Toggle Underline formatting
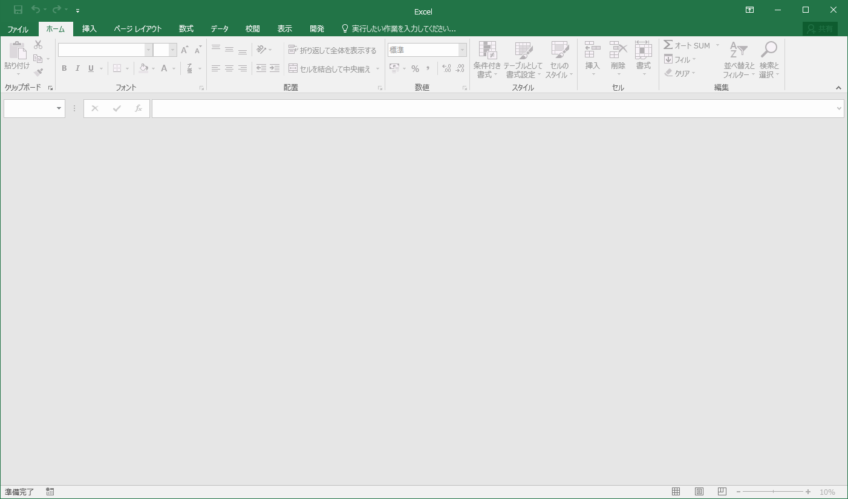This screenshot has height=499, width=848. [91, 68]
